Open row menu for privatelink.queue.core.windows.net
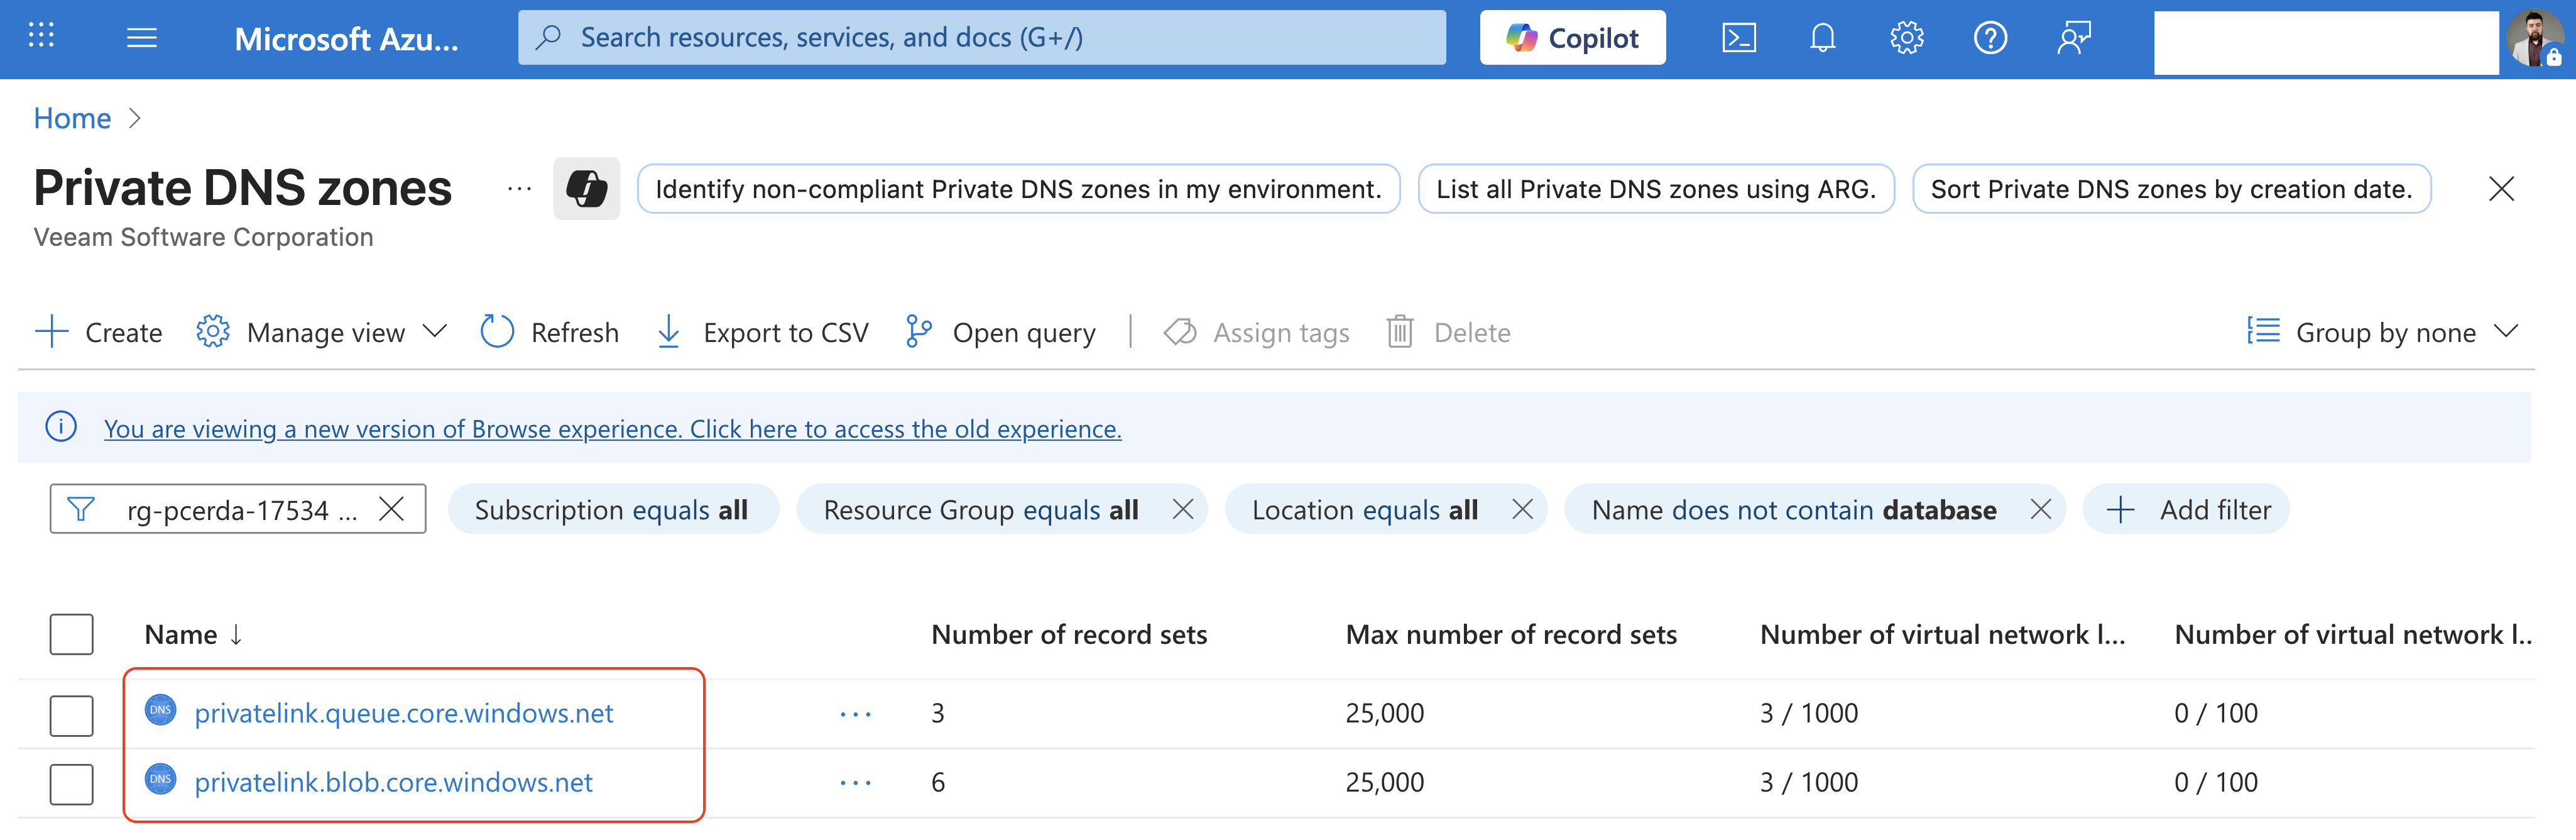 pos(855,714)
